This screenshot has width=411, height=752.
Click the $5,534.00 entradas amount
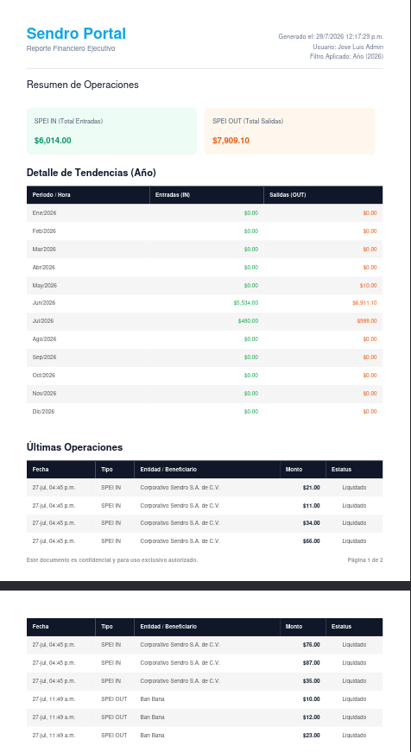245,303
